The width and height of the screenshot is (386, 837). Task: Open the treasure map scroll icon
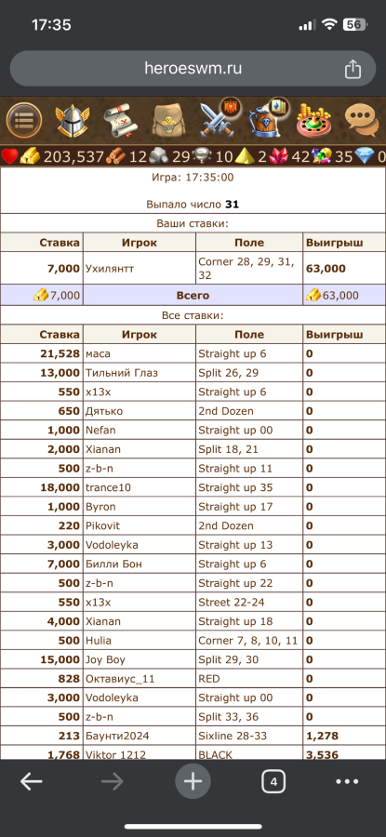tap(120, 121)
